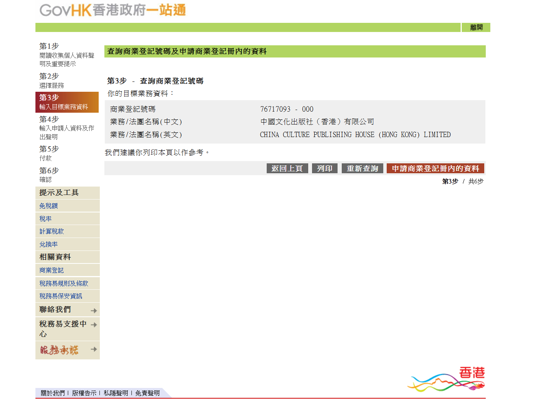The image size is (533, 407).
Task: Click the 商業登記號碼 field label
Action: 133,109
